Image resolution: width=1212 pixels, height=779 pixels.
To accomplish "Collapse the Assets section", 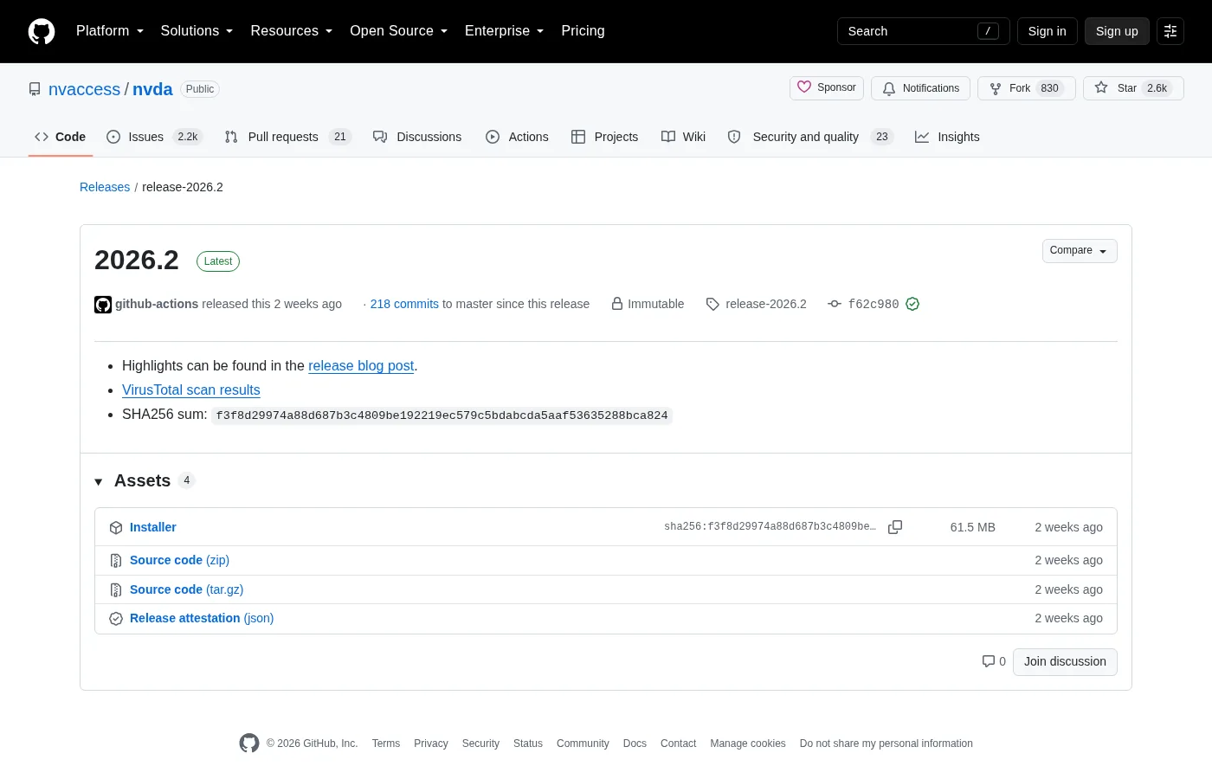I will tap(99, 481).
